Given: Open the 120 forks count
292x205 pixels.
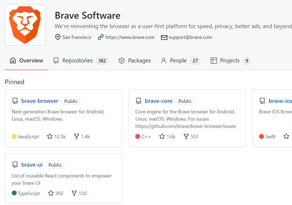Looking at the screenshot, I should tap(83, 193).
